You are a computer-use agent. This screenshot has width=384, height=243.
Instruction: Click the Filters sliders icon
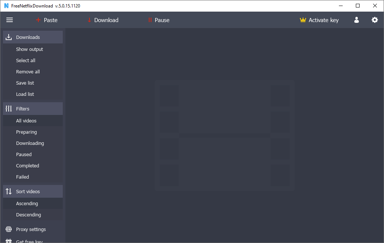click(9, 109)
